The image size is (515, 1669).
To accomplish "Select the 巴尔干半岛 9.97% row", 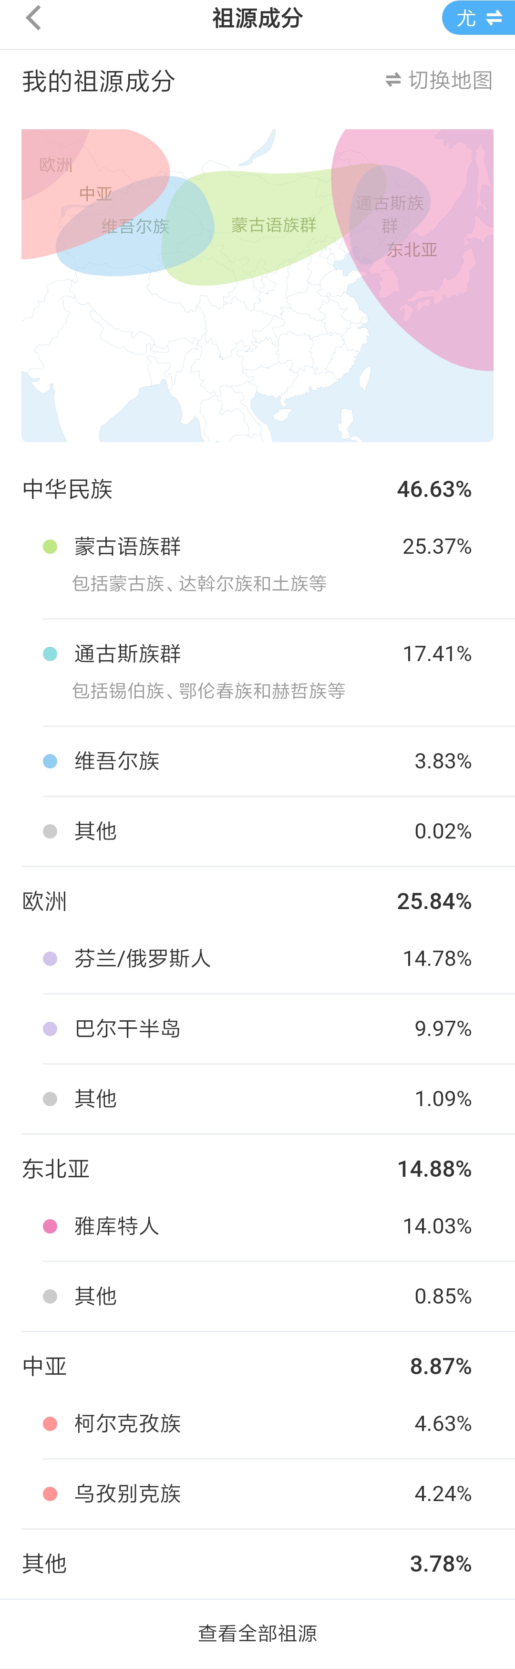I will click(x=278, y=1029).
